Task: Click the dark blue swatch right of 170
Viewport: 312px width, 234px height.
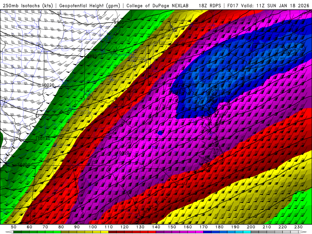Action: (x=207, y=232)
